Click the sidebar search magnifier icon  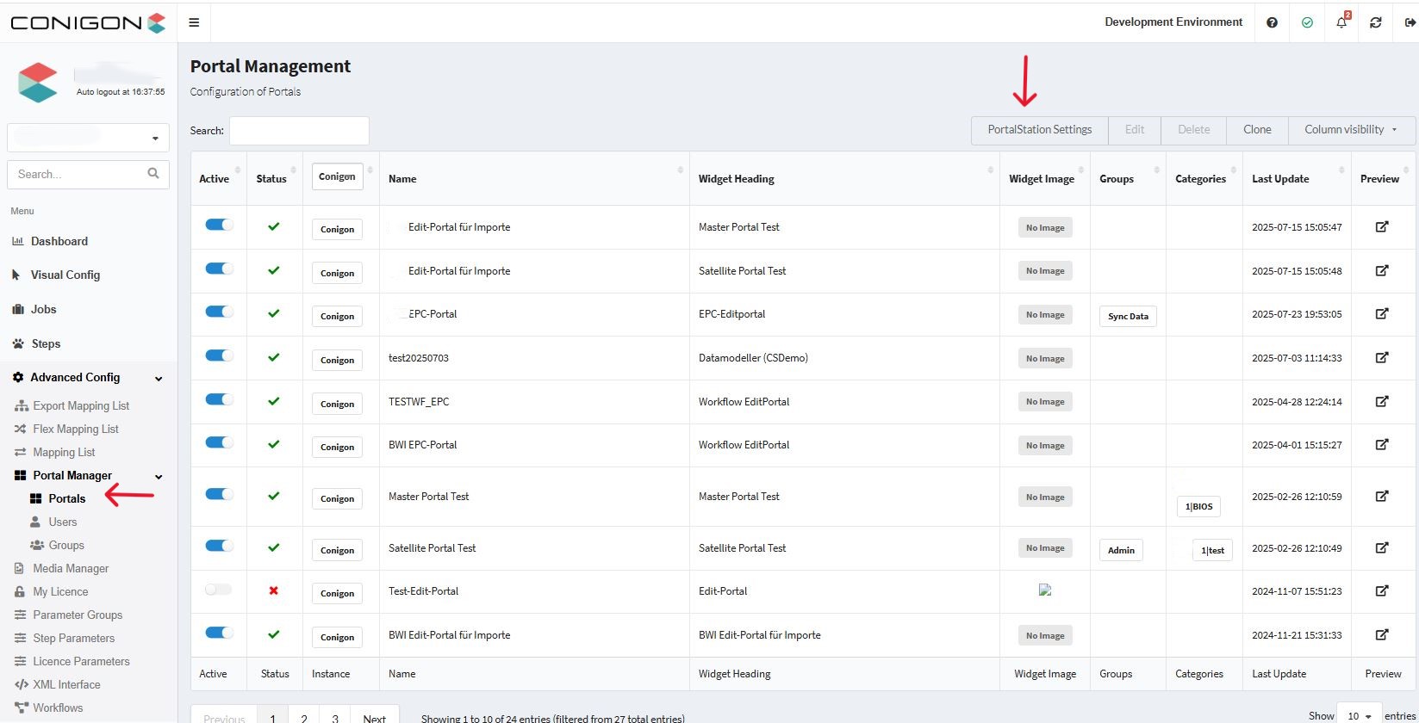[x=153, y=174]
